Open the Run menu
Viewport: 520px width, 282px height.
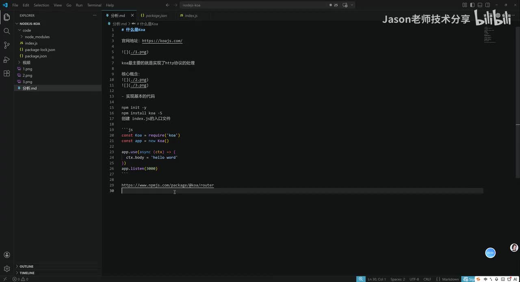coord(79,5)
